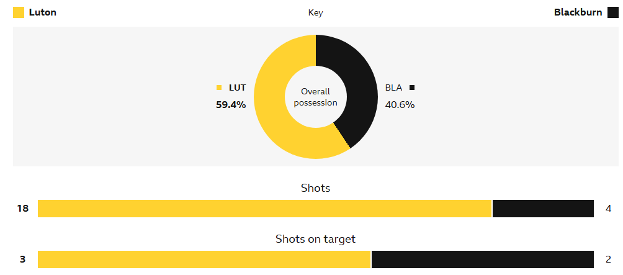
Task: Select the small yellow LUT legend marker
Action: (x=219, y=88)
